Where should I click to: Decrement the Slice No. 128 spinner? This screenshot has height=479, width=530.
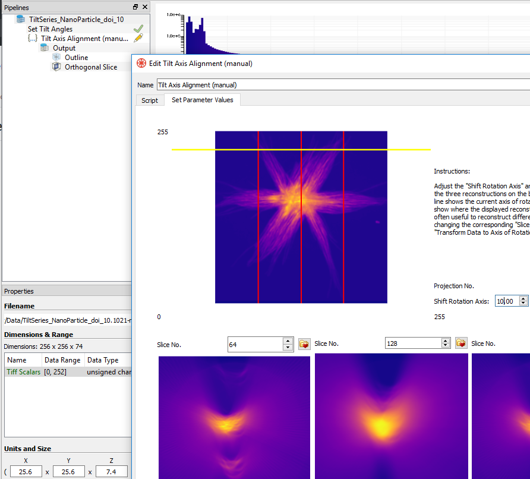click(446, 346)
